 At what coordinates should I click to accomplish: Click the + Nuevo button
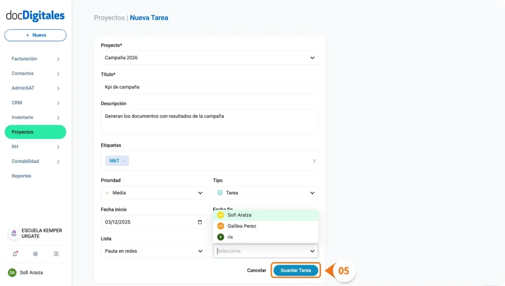pyautogui.click(x=35, y=35)
